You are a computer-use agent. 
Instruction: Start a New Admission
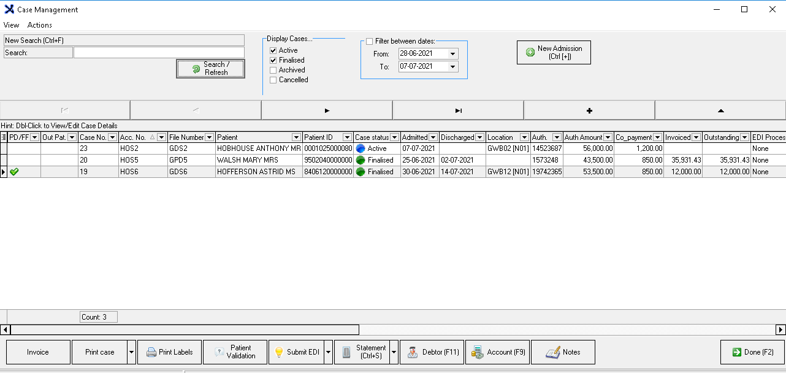pos(554,52)
